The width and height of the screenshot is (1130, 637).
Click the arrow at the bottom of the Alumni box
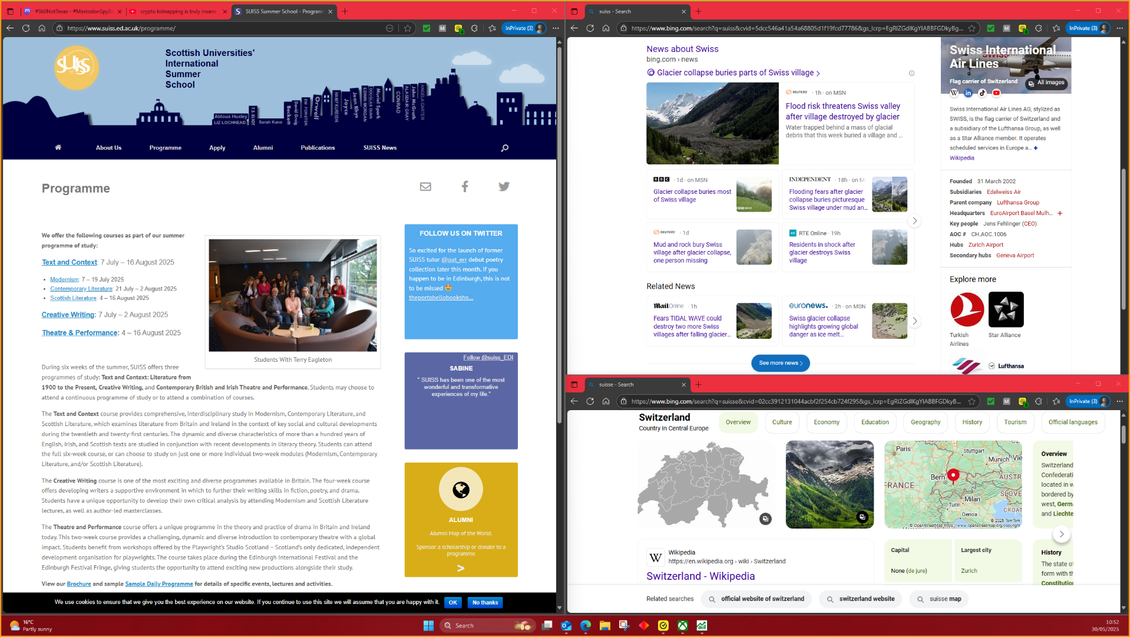[461, 568]
